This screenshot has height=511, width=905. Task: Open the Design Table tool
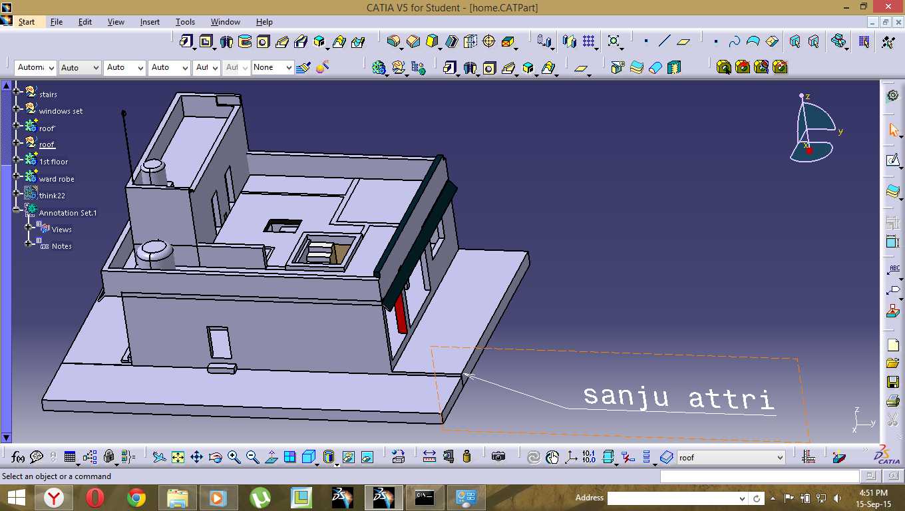pos(70,457)
